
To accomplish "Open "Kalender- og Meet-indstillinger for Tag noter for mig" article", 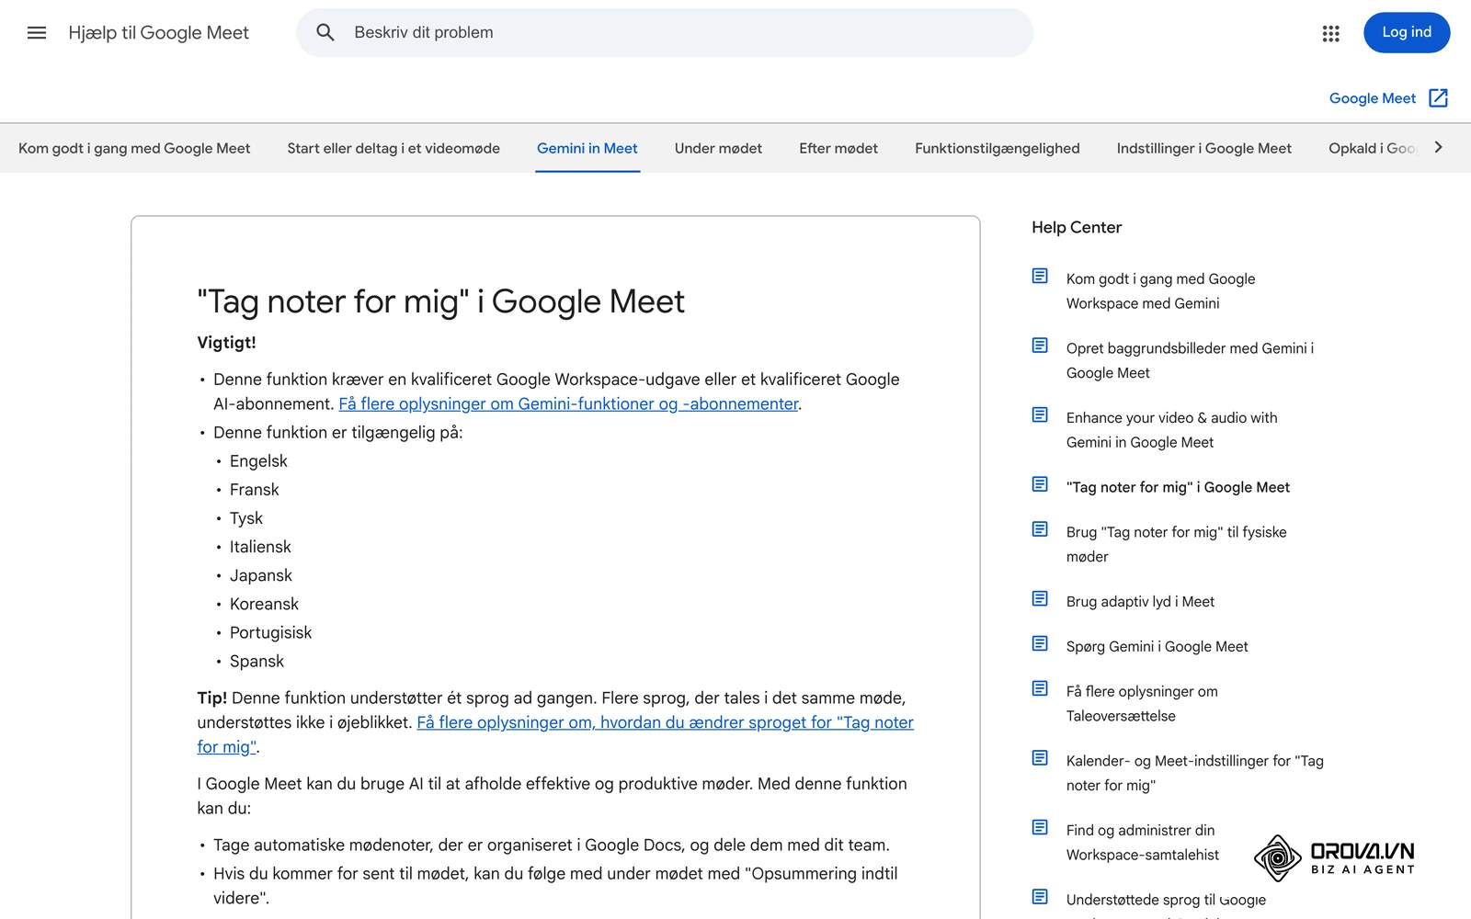I will click(1194, 773).
